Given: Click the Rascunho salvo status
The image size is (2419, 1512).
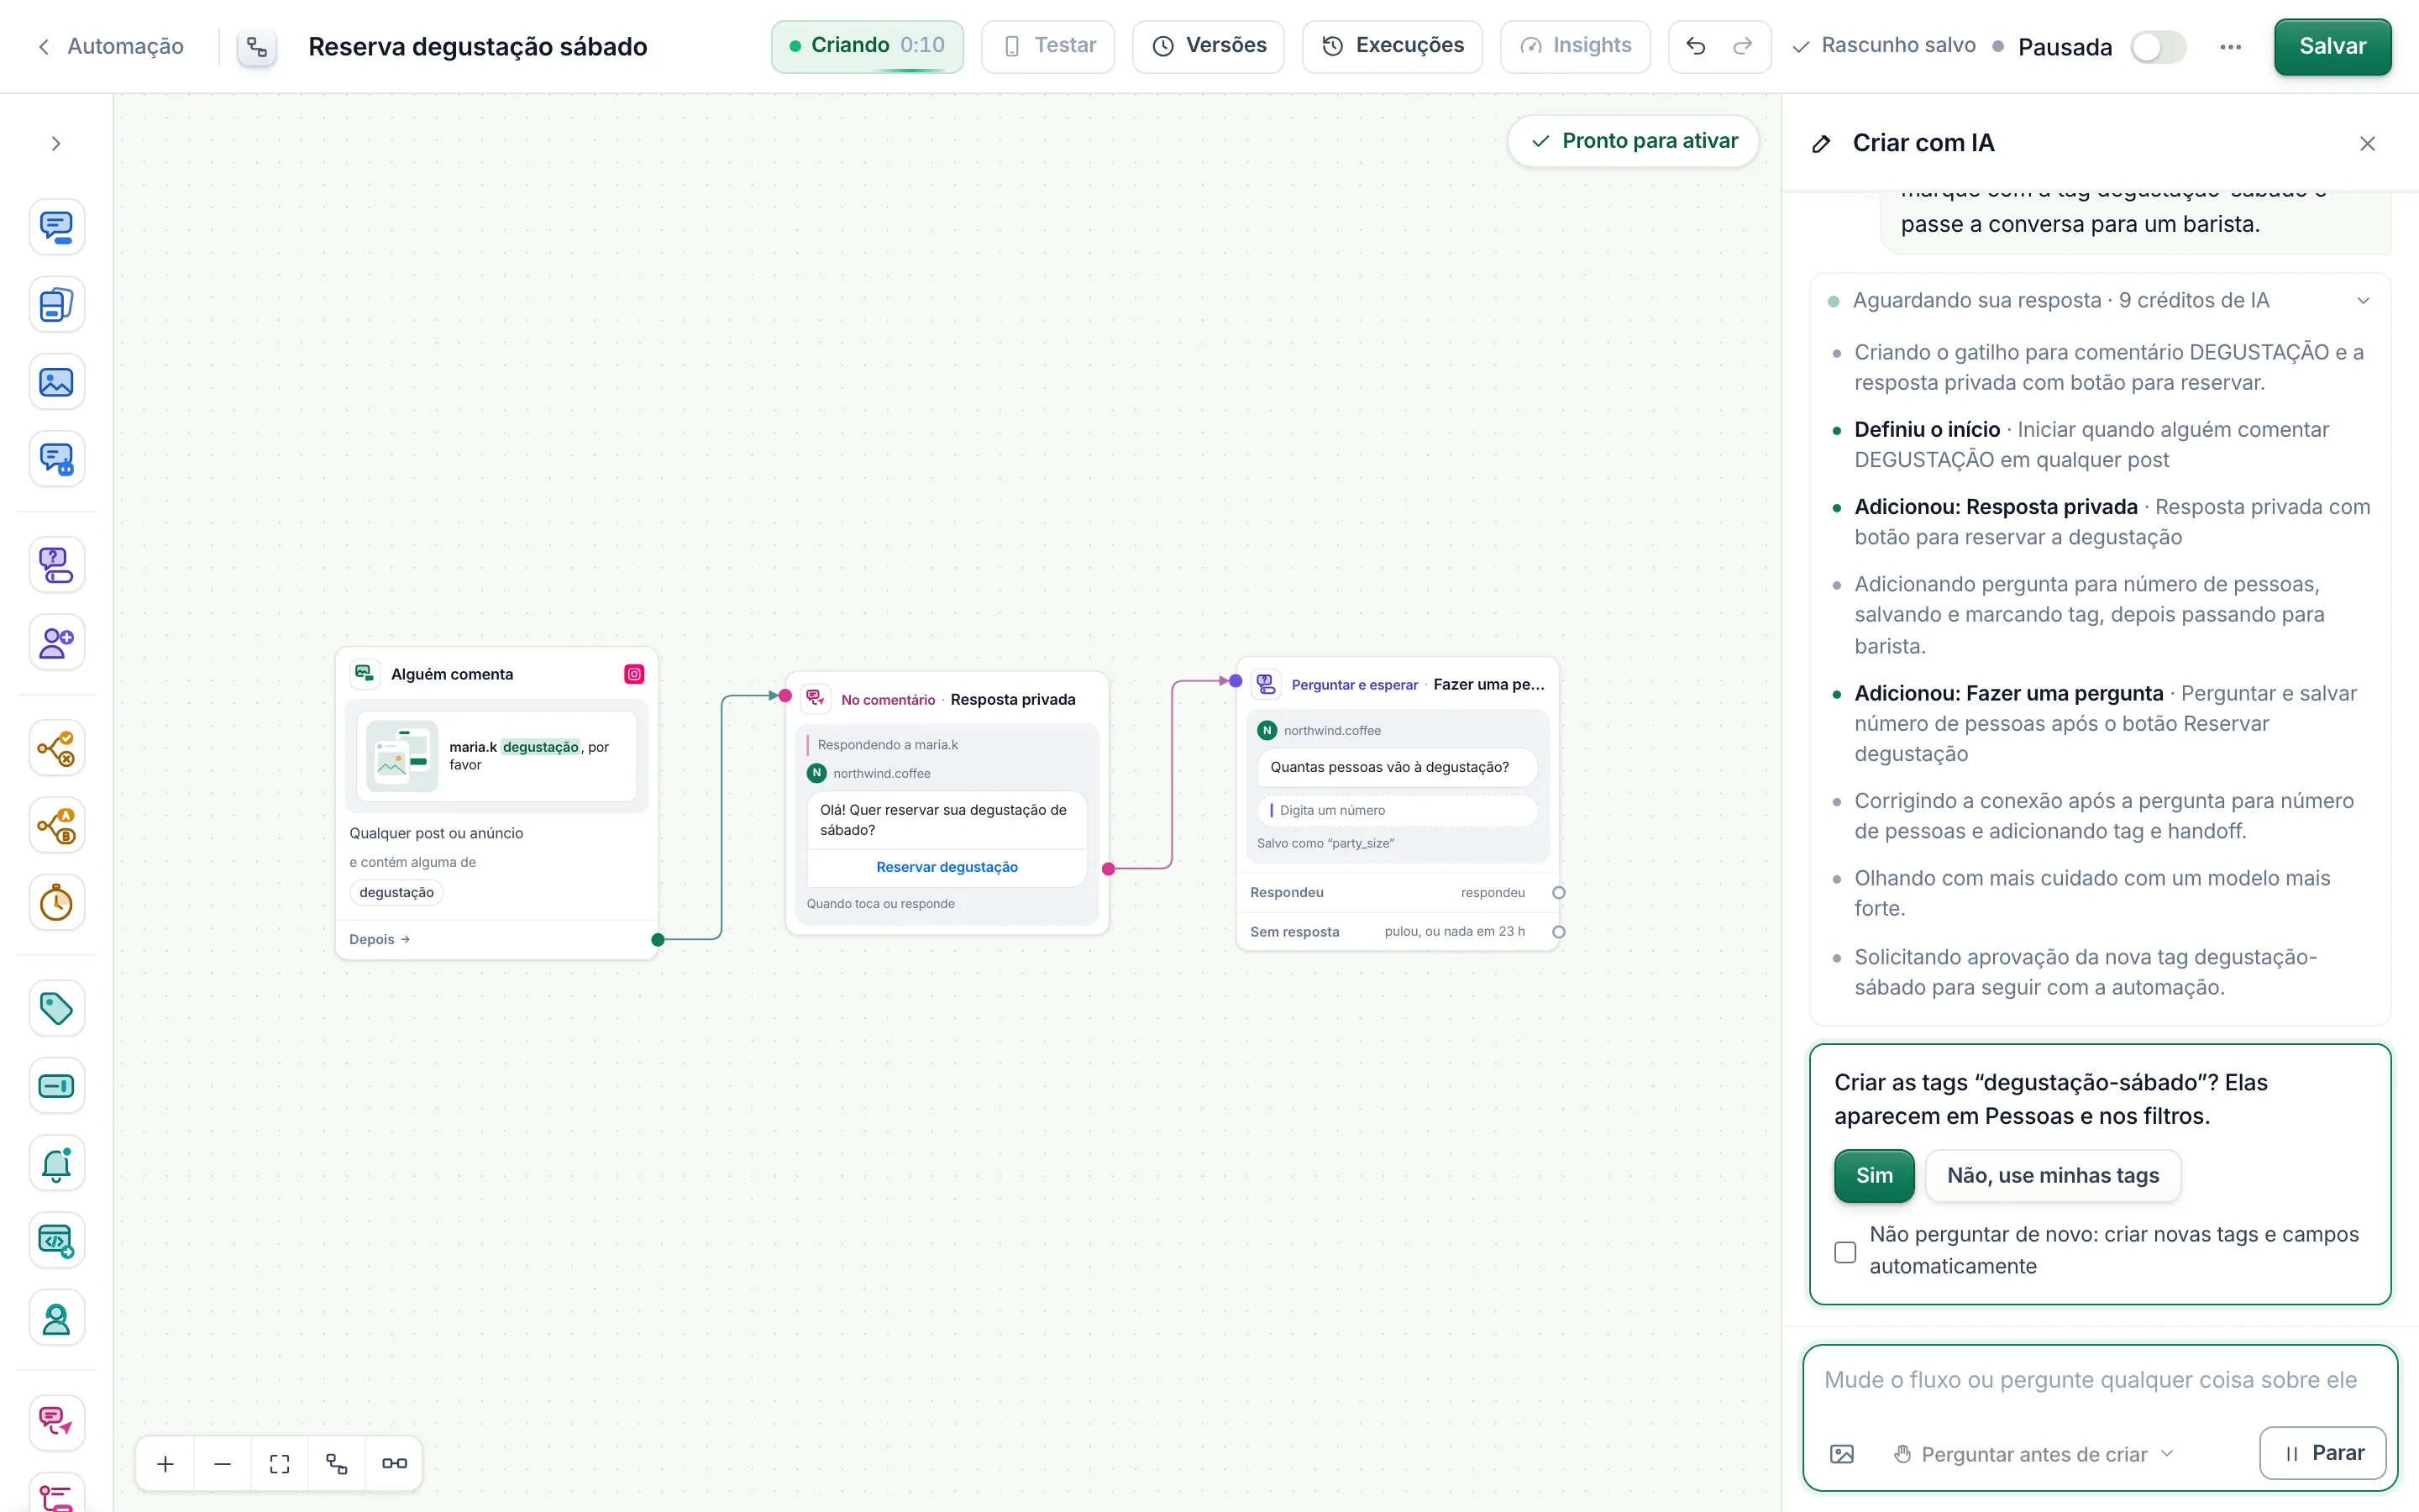Looking at the screenshot, I should coord(1884,46).
